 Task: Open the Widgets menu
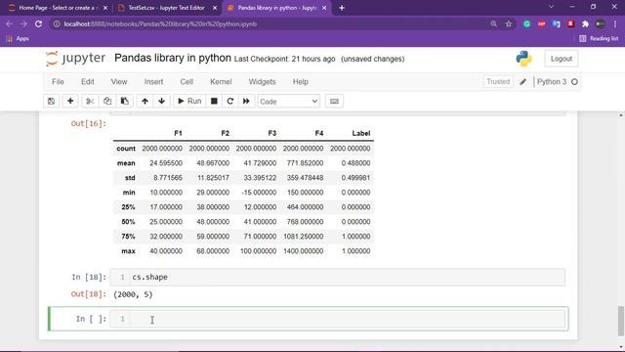(262, 82)
